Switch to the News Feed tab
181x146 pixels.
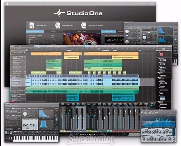click(108, 31)
